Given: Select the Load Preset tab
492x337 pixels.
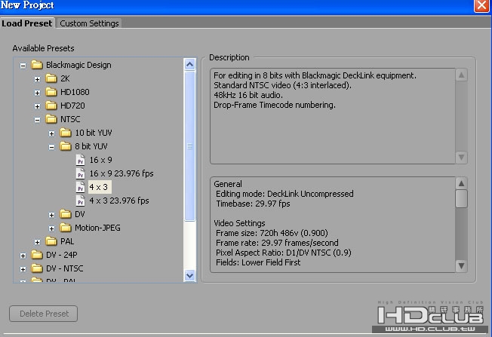Looking at the screenshot, I should [27, 23].
